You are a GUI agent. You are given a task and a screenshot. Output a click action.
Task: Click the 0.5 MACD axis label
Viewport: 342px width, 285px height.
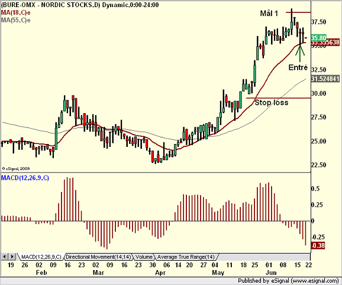(315, 188)
